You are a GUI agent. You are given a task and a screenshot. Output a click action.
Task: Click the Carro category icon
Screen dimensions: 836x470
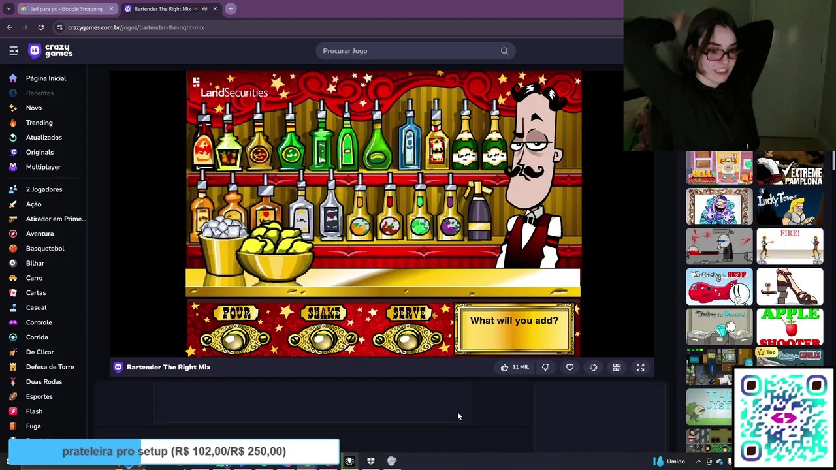click(x=13, y=278)
